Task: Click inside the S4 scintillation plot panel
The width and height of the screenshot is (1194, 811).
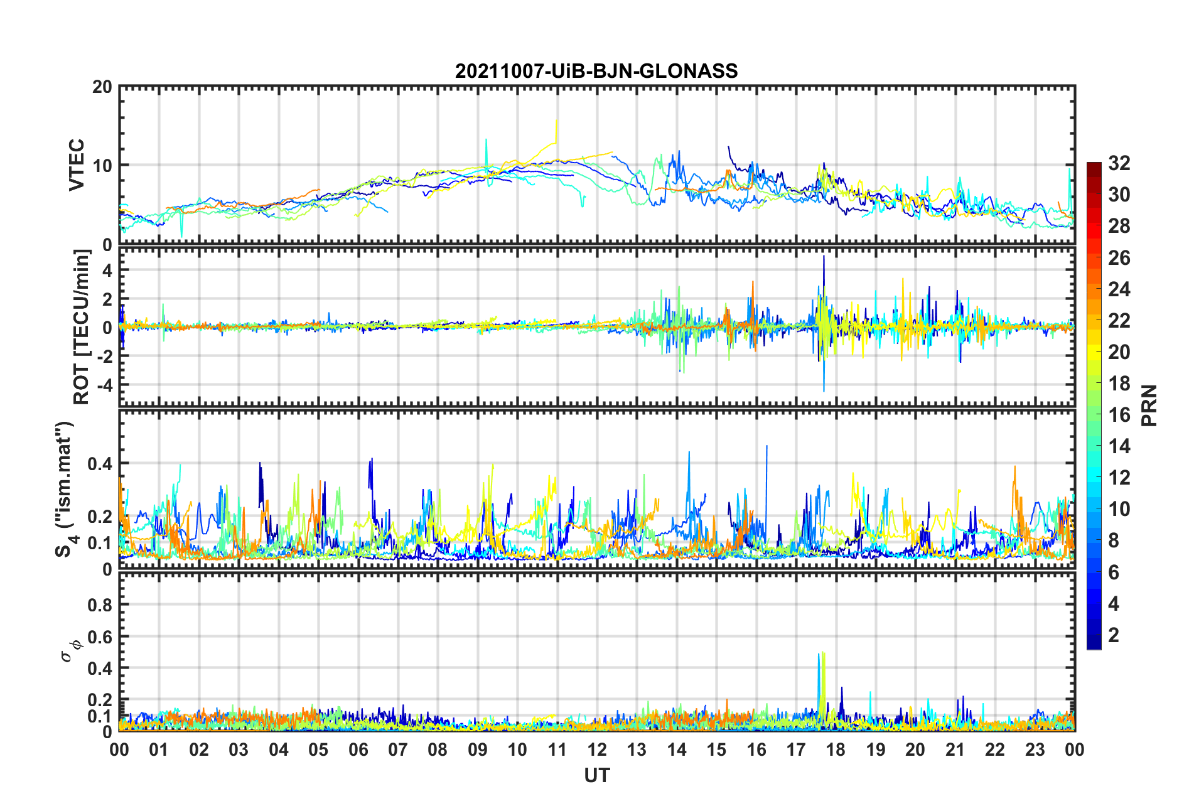Action: [x=597, y=490]
